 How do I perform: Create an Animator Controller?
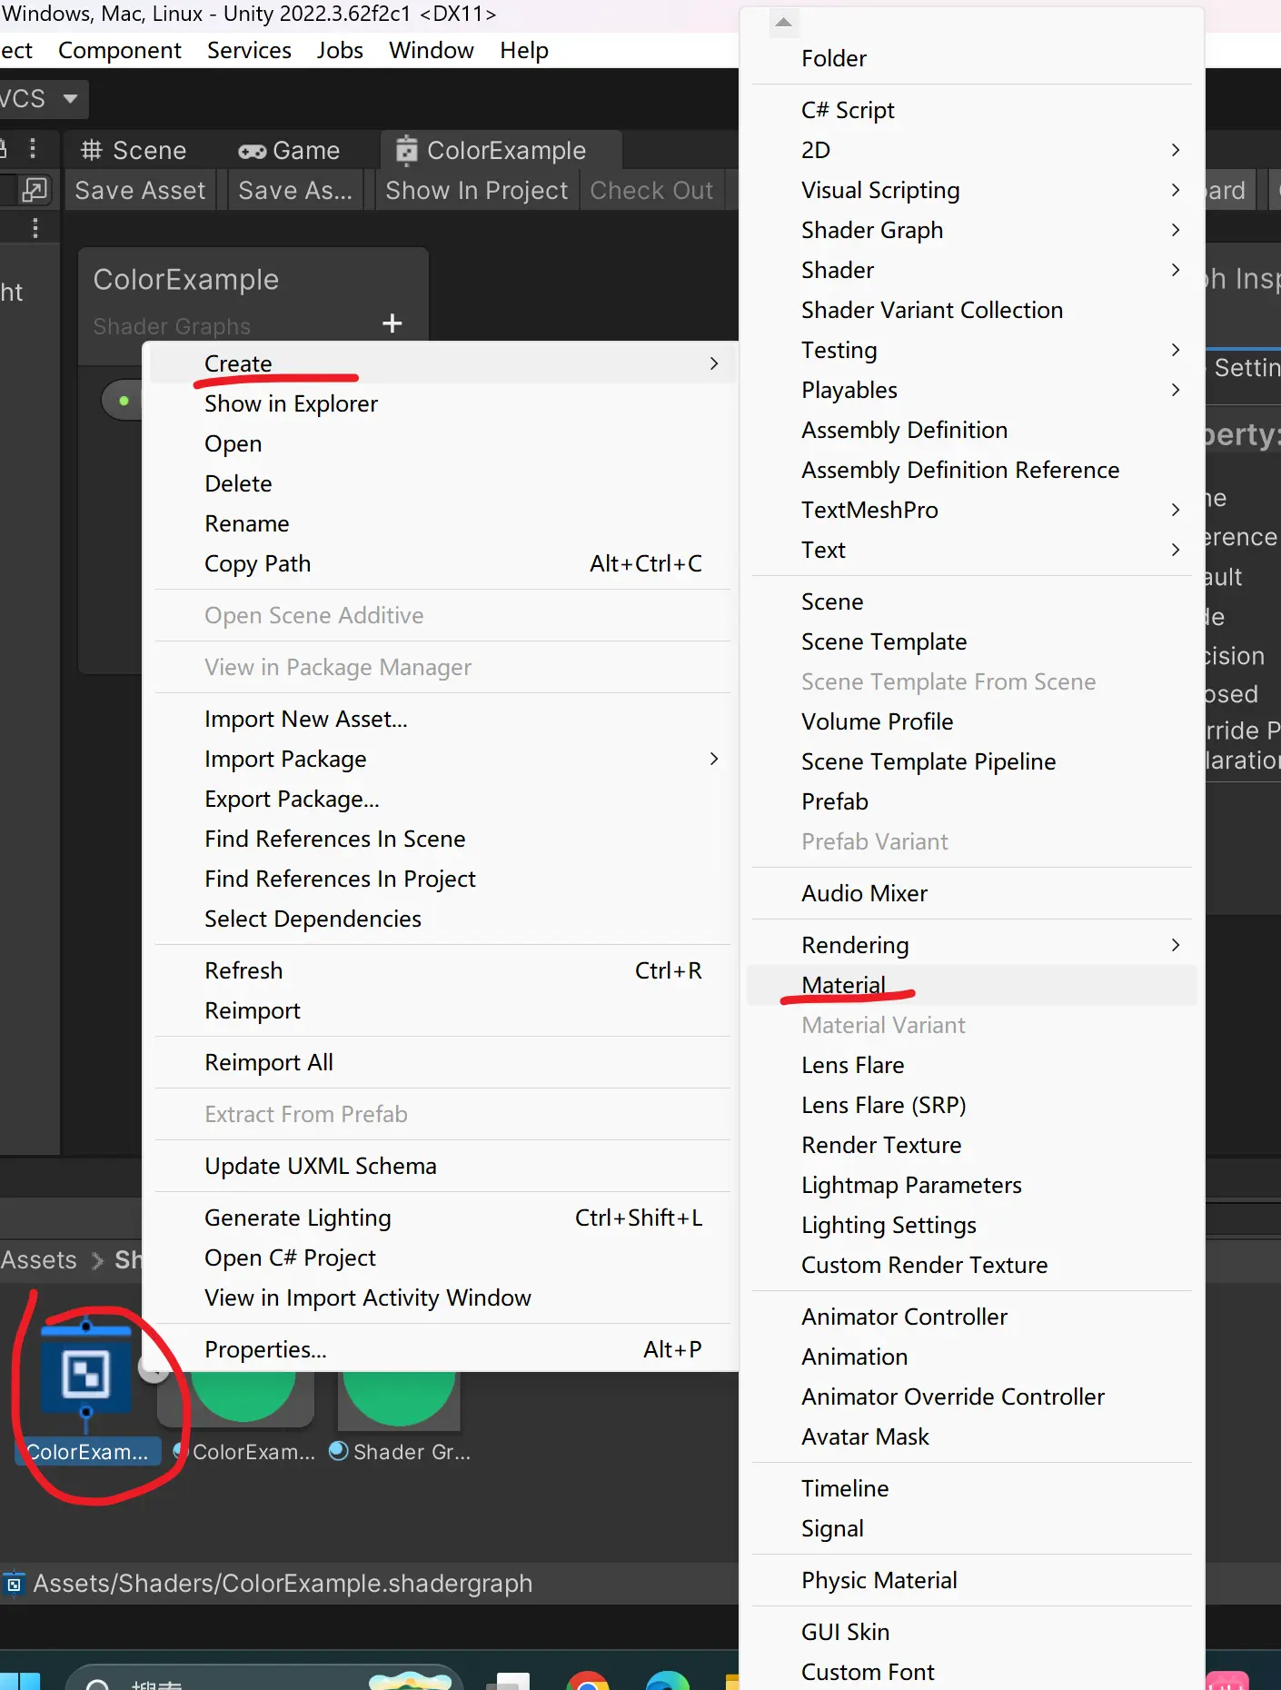pyautogui.click(x=971, y=1317)
